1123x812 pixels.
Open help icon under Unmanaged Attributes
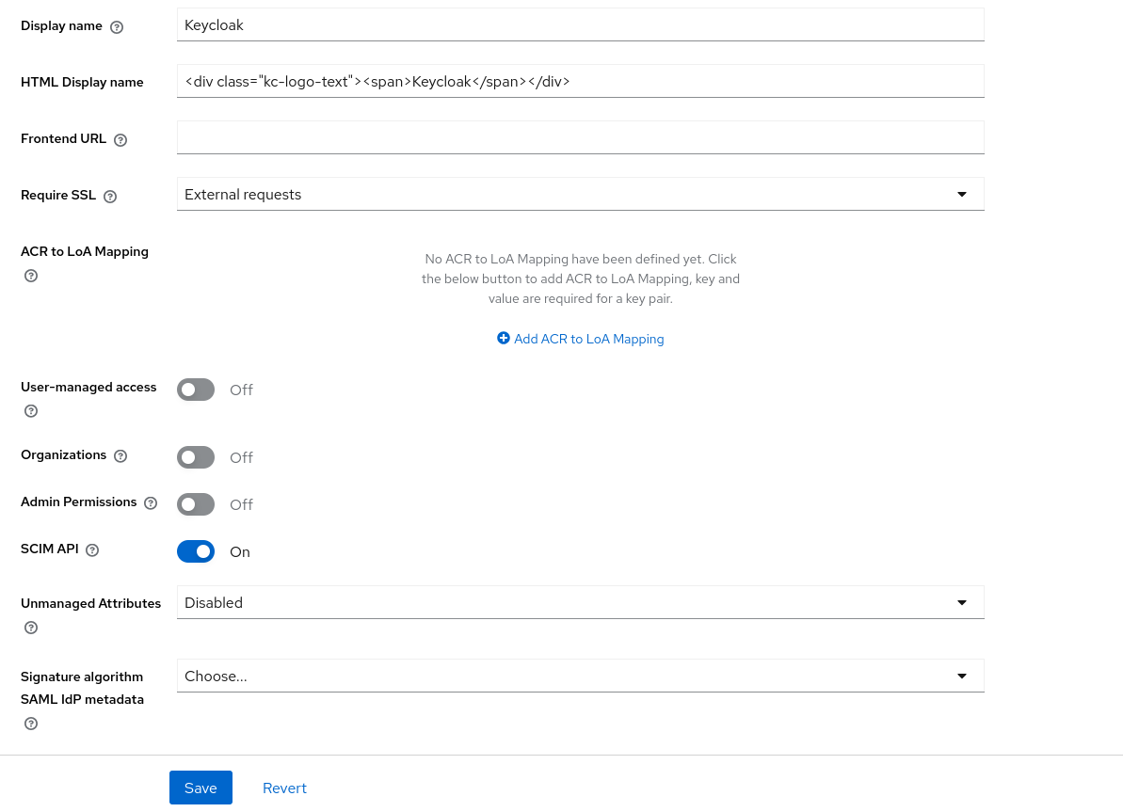[x=31, y=628]
